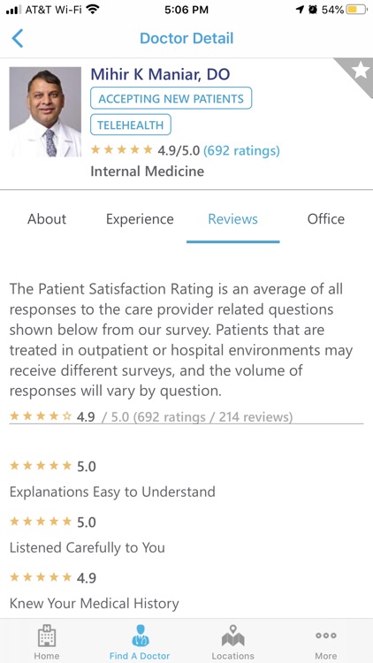Switch to the About tab
373x663 pixels.
coord(47,219)
